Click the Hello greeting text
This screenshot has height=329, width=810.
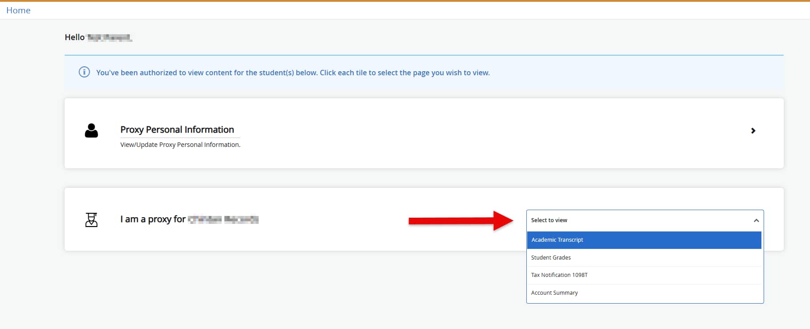click(74, 37)
